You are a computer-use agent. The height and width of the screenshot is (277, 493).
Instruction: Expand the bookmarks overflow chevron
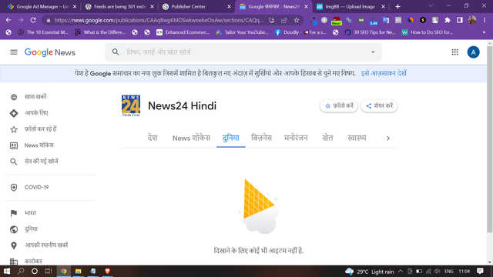click(484, 32)
